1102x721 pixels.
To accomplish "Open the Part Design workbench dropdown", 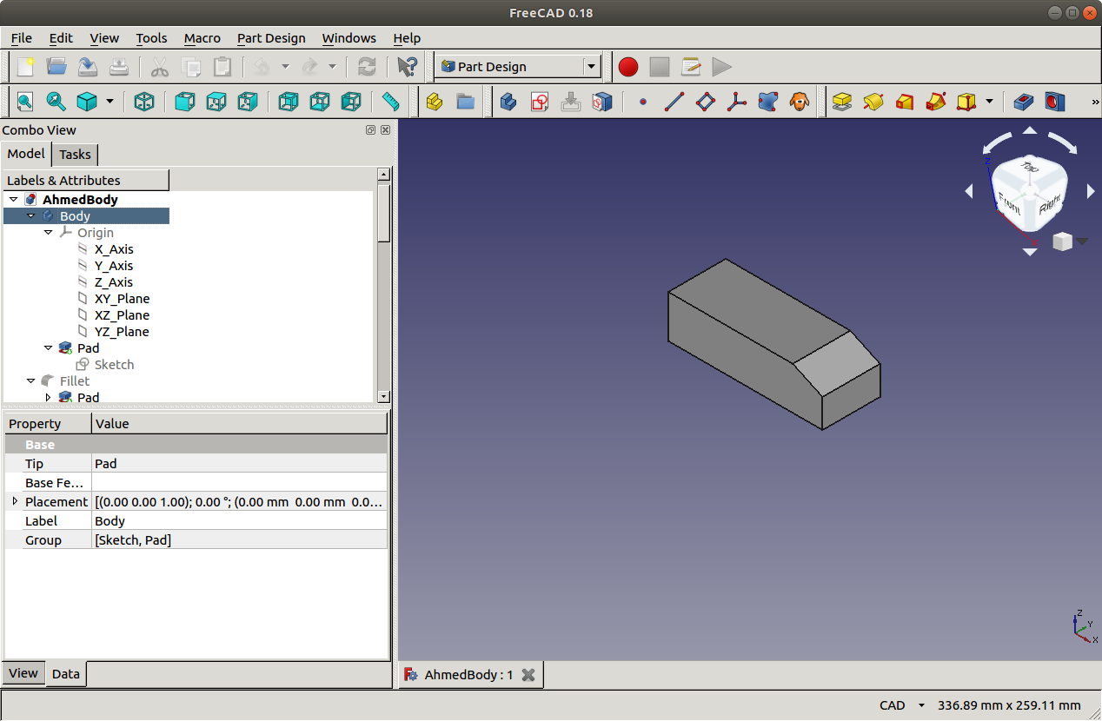I will coord(592,67).
